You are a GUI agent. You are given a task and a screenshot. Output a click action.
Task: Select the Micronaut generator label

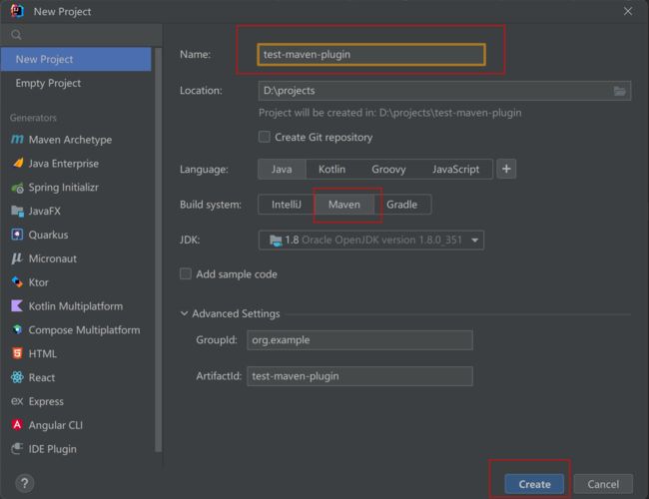point(53,258)
